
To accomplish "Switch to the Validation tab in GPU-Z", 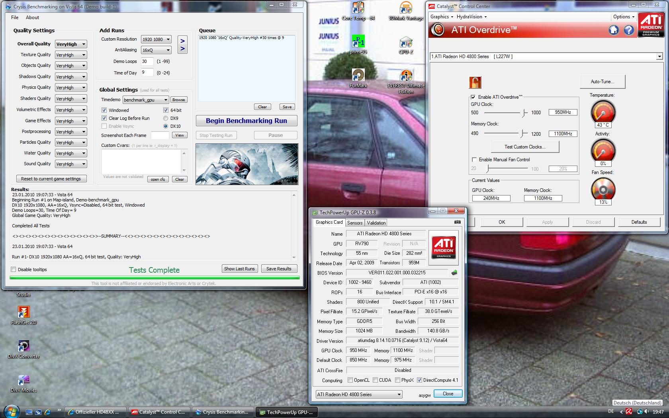I will point(376,223).
